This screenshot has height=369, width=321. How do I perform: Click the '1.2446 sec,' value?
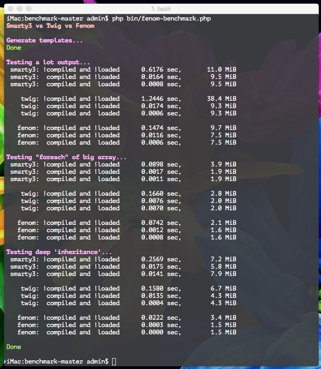[161, 99]
